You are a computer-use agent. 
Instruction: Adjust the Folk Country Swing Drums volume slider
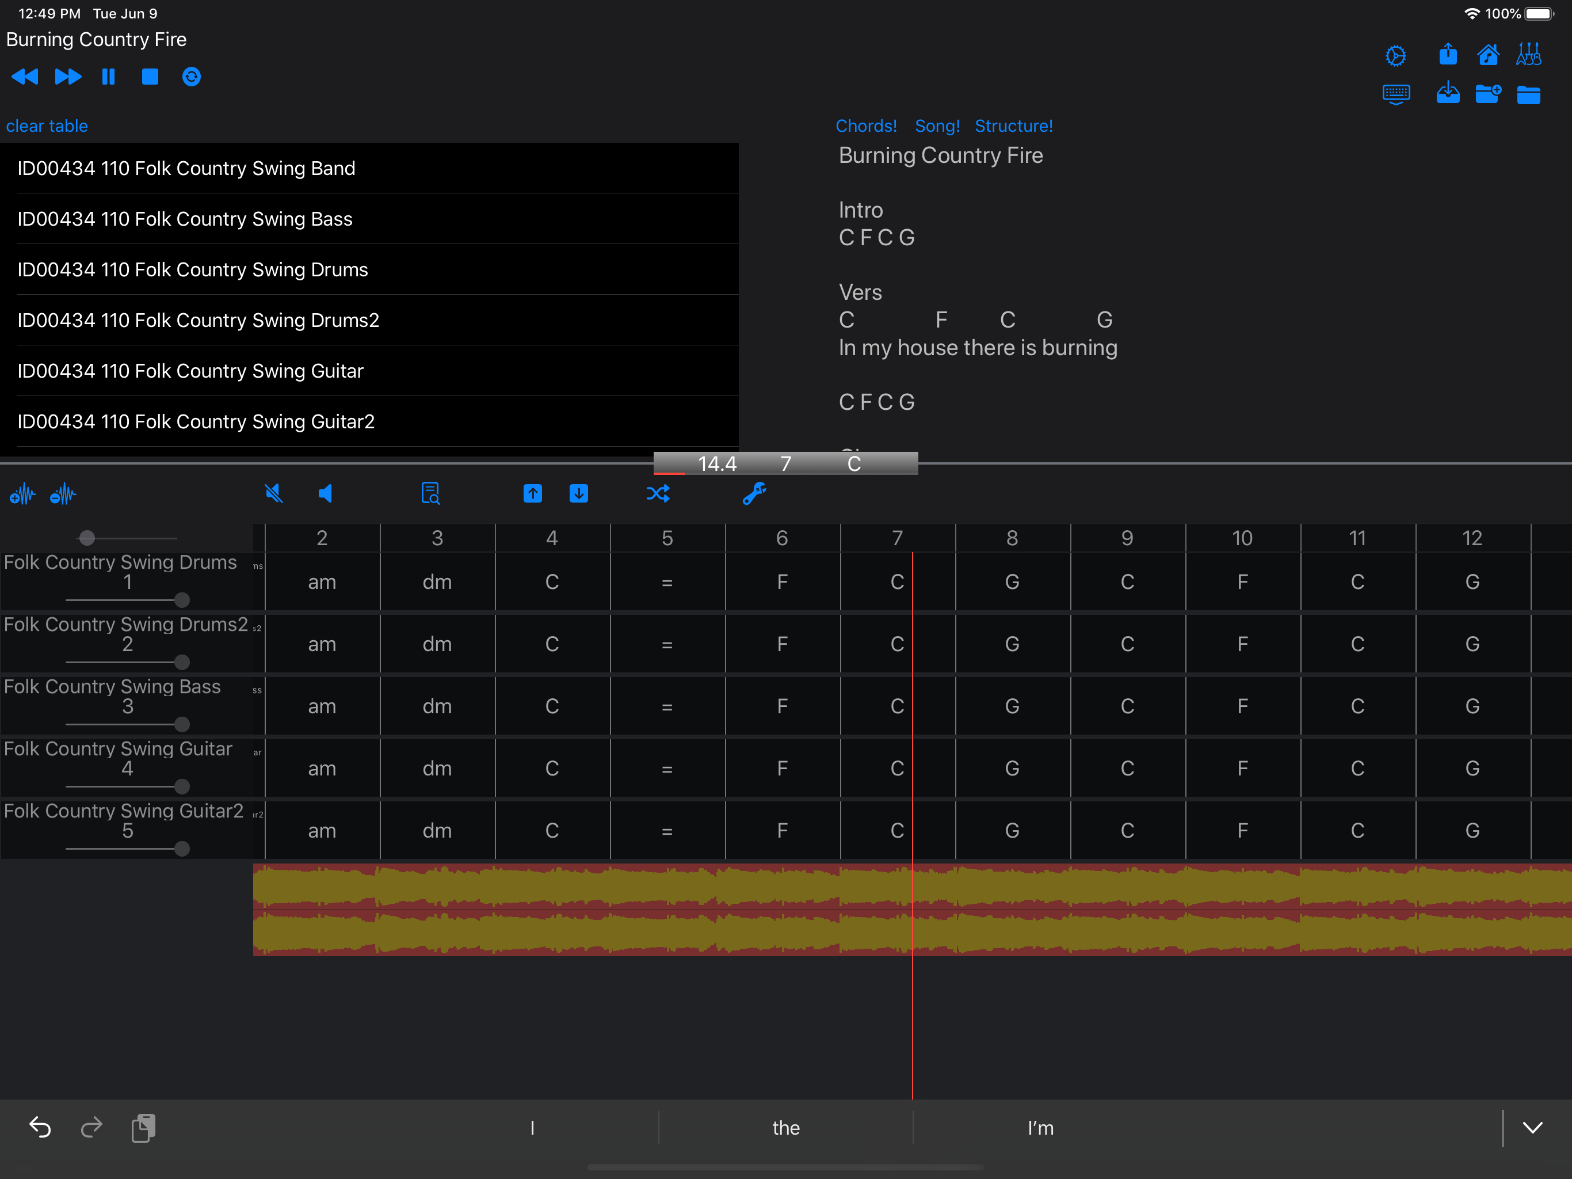[x=182, y=600]
